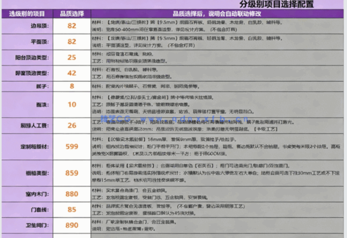Select the 平面顶 label cell
This screenshot has width=347, height=238.
tap(27, 42)
